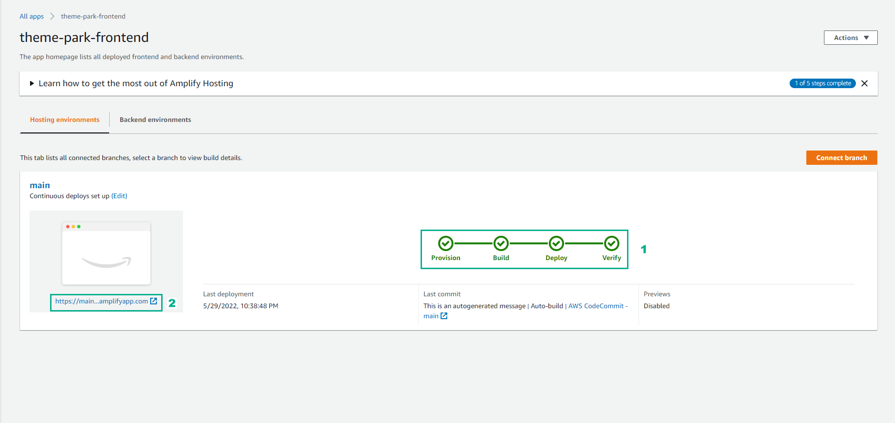The height and width of the screenshot is (423, 895).
Task: Go back to All apps
Action: click(x=31, y=16)
